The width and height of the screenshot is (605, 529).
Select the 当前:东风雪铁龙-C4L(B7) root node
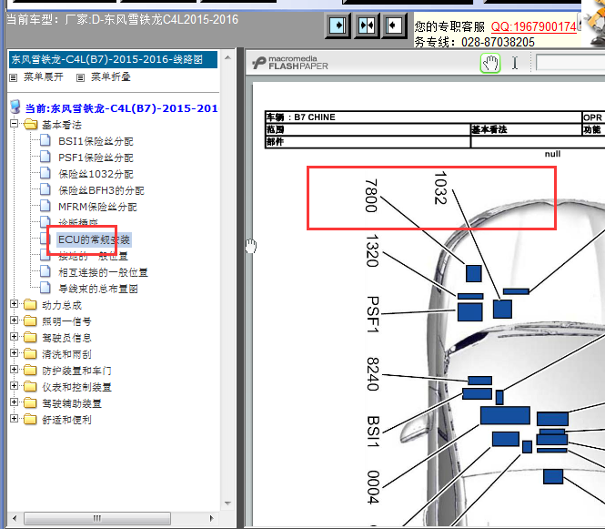(122, 108)
